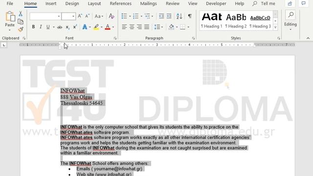The height and width of the screenshot is (176, 313).
Task: Collapse the ribbon
Action: 308,38
